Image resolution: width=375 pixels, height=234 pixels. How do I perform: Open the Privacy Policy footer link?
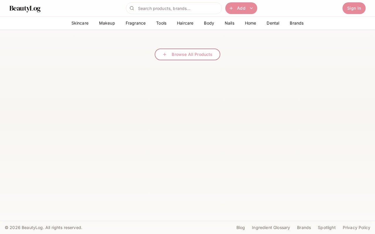click(x=357, y=228)
